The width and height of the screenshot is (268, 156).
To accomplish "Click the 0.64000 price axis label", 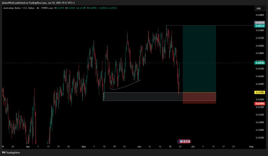I will point(260,84).
